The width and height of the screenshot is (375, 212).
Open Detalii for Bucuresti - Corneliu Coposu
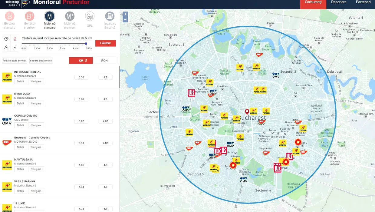(21, 147)
